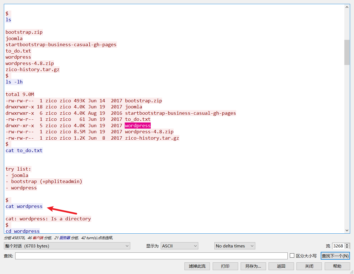The image size is (354, 274).
Task: Click the vertical scrollbar thumb
Action: click(x=347, y=52)
